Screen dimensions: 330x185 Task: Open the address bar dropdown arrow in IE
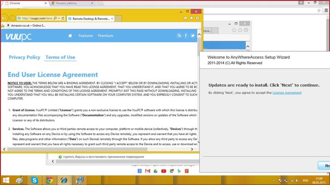(x=59, y=18)
